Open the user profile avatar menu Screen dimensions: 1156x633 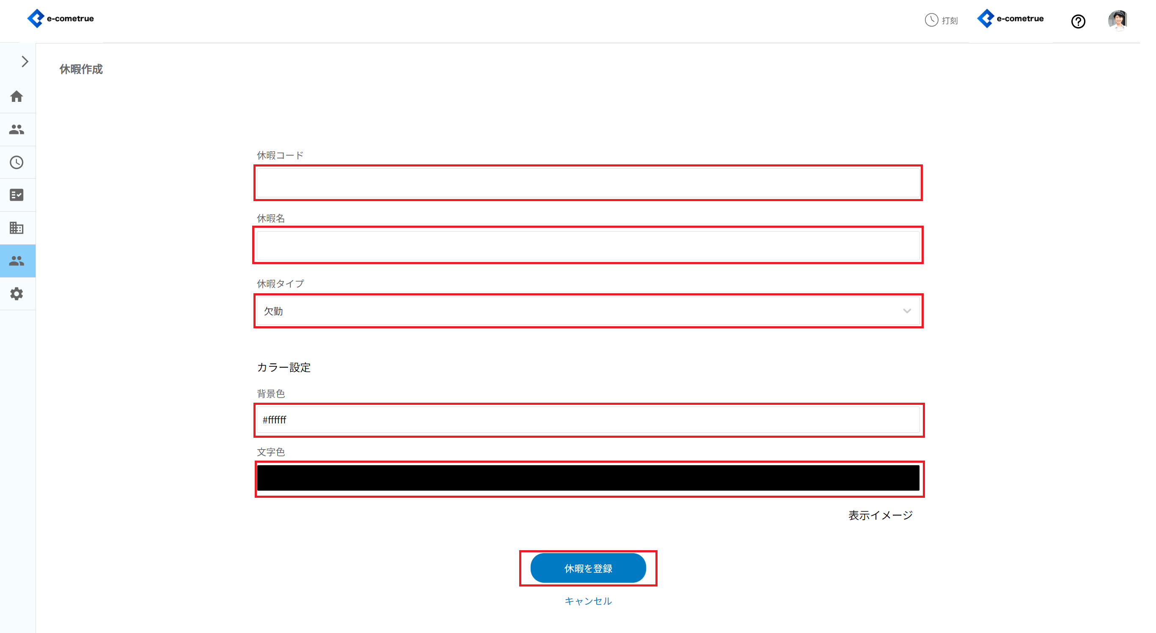(1117, 21)
